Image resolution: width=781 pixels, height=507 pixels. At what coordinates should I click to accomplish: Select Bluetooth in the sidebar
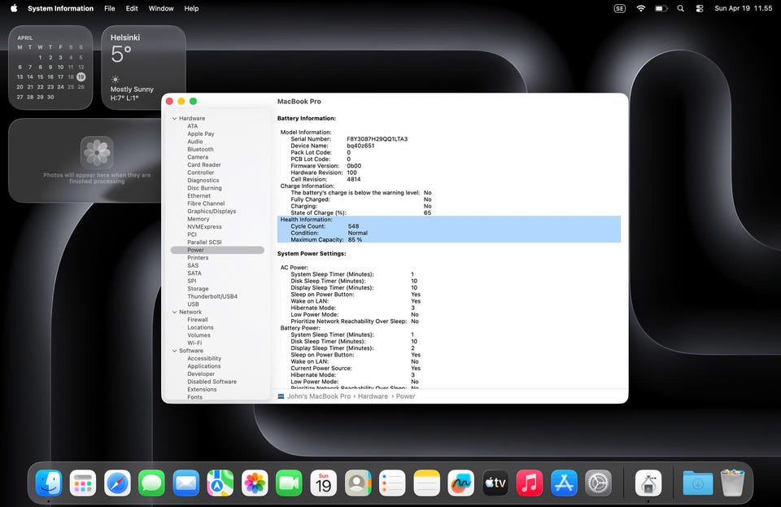(x=200, y=150)
